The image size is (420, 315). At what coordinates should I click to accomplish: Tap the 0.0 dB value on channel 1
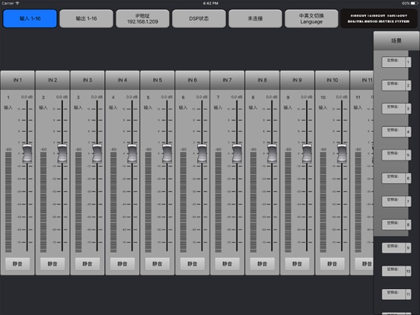pos(27,97)
